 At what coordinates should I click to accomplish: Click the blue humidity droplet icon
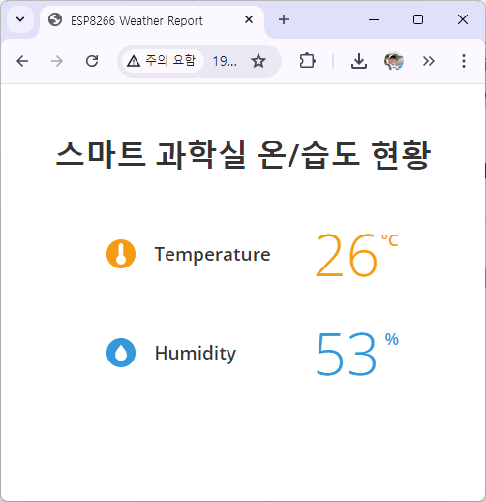(x=121, y=353)
